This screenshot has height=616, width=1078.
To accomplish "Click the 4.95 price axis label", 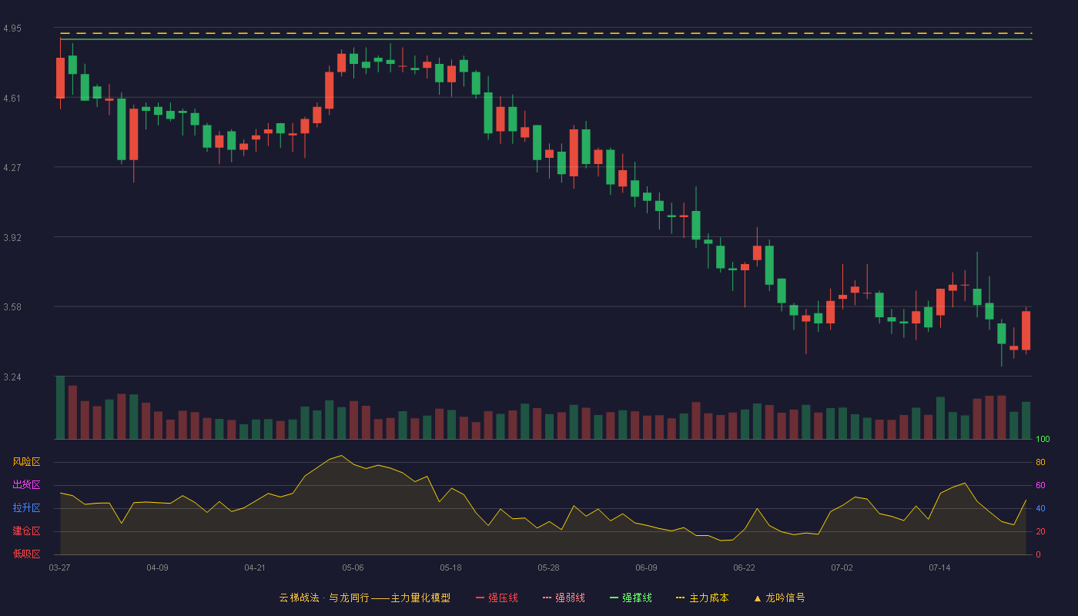I will (12, 28).
